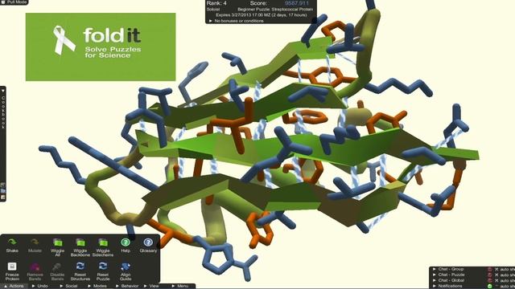Image resolution: width=515 pixels, height=289 pixels.
Task: Open the Behavior menu
Action: pyautogui.click(x=127, y=286)
